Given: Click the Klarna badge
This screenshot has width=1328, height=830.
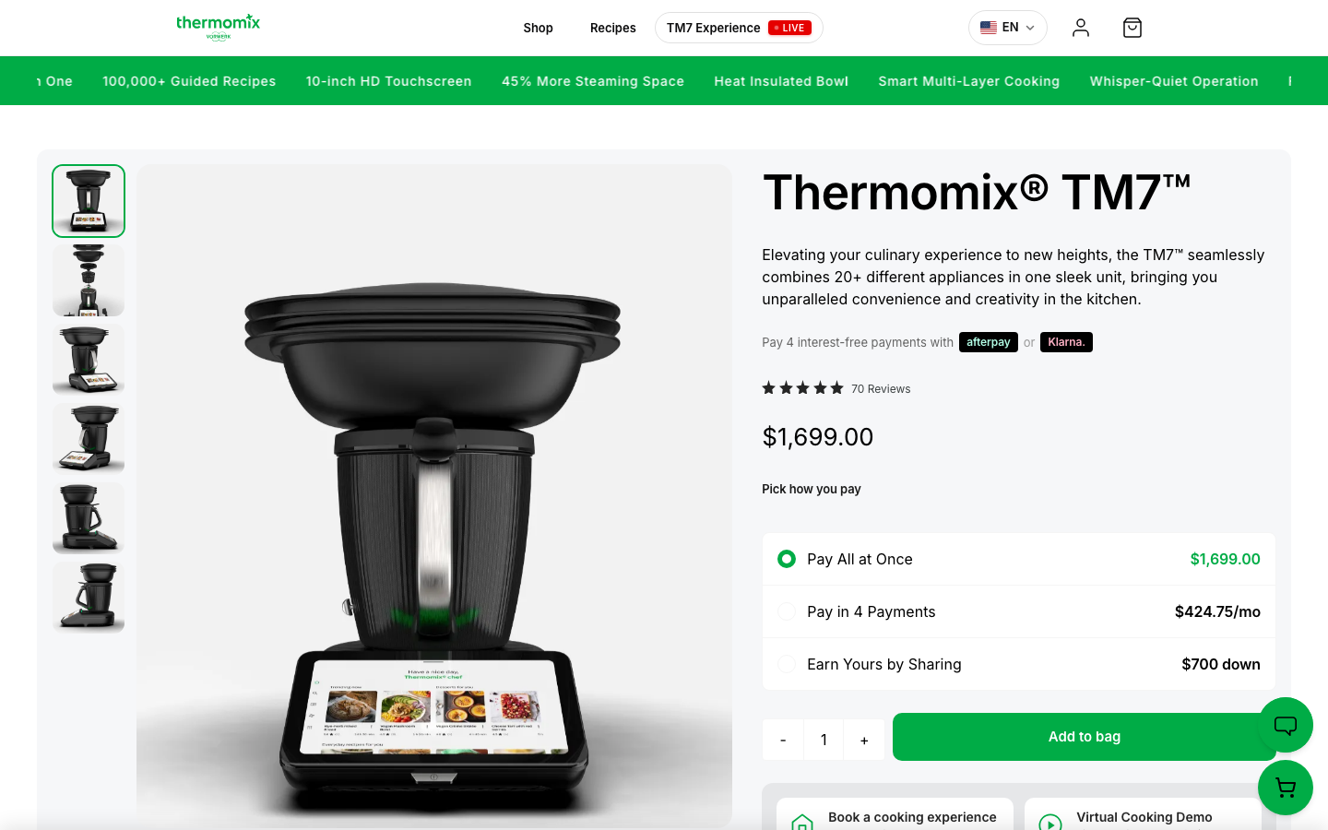Looking at the screenshot, I should pos(1066,342).
